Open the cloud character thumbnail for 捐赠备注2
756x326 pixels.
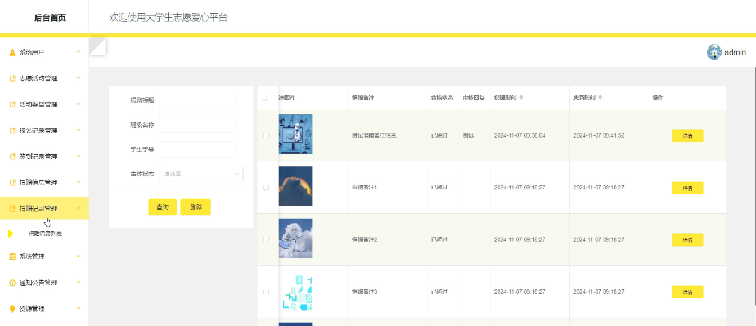click(295, 238)
